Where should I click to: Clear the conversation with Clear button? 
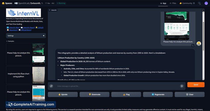click(190, 94)
